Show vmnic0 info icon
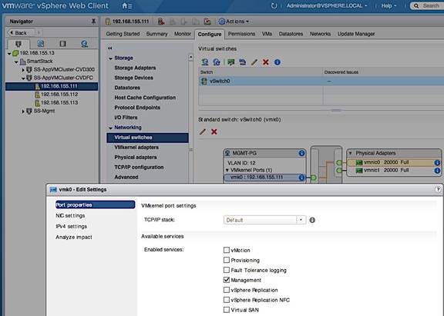444x316 pixels. click(437, 162)
